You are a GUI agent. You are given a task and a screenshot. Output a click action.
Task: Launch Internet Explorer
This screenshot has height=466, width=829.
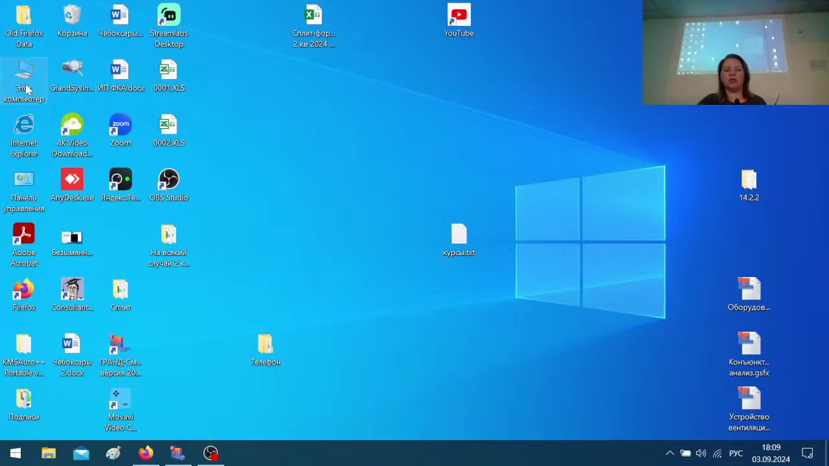tap(24, 136)
